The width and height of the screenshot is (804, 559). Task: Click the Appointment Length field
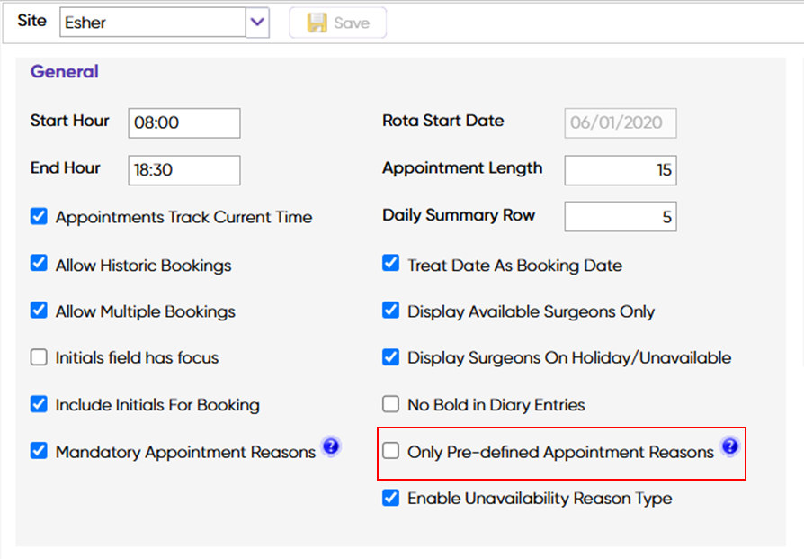pyautogui.click(x=620, y=170)
